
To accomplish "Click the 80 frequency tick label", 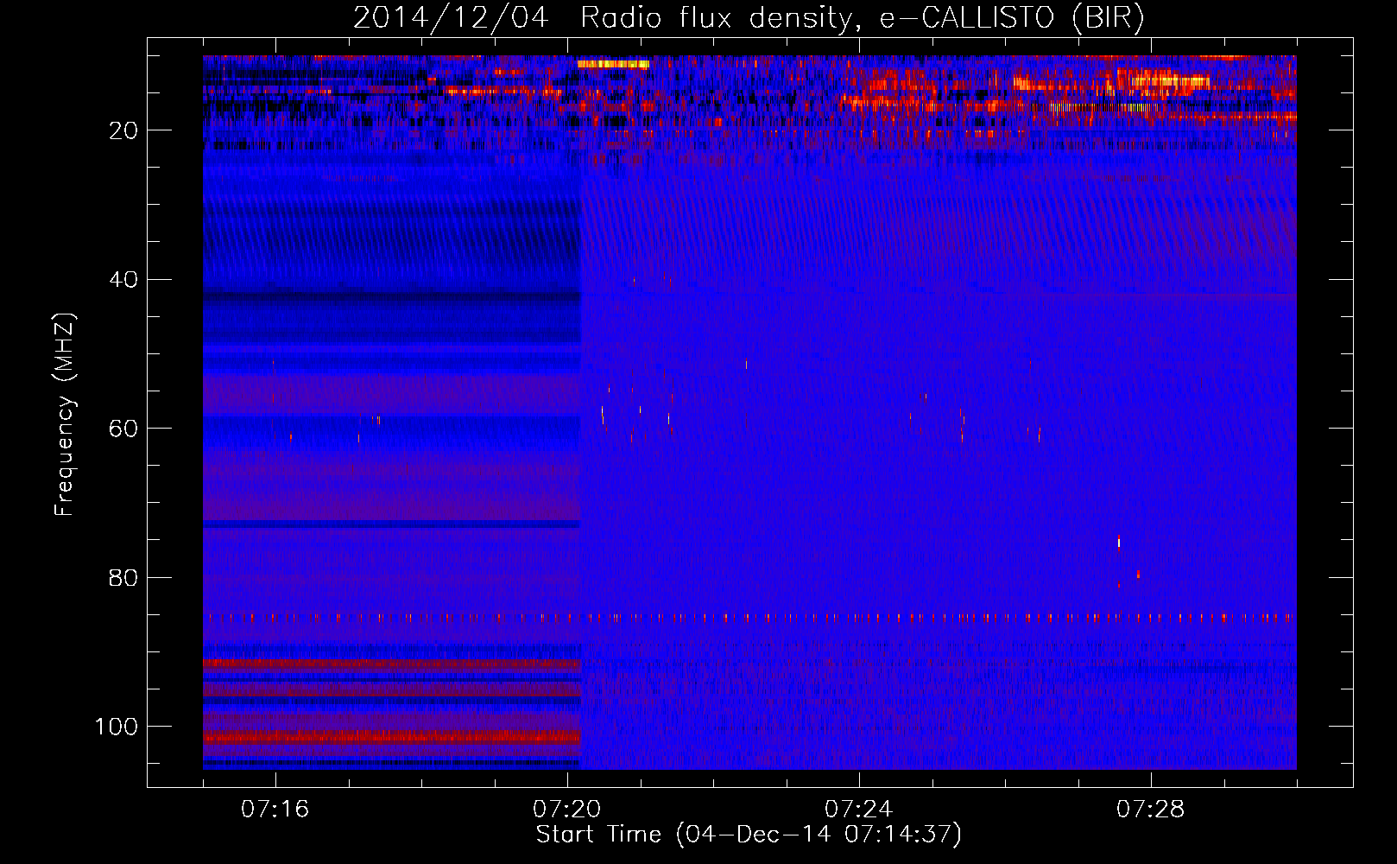I will coord(124,578).
